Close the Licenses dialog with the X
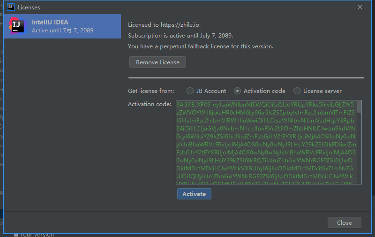Viewport: 375px width, 237px height. click(x=360, y=7)
